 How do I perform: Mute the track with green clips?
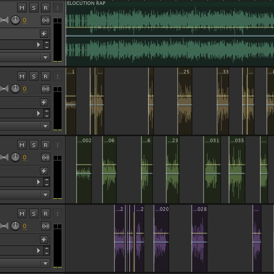pos(22,145)
